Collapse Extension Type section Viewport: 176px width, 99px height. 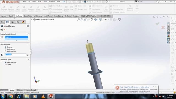[29, 60]
